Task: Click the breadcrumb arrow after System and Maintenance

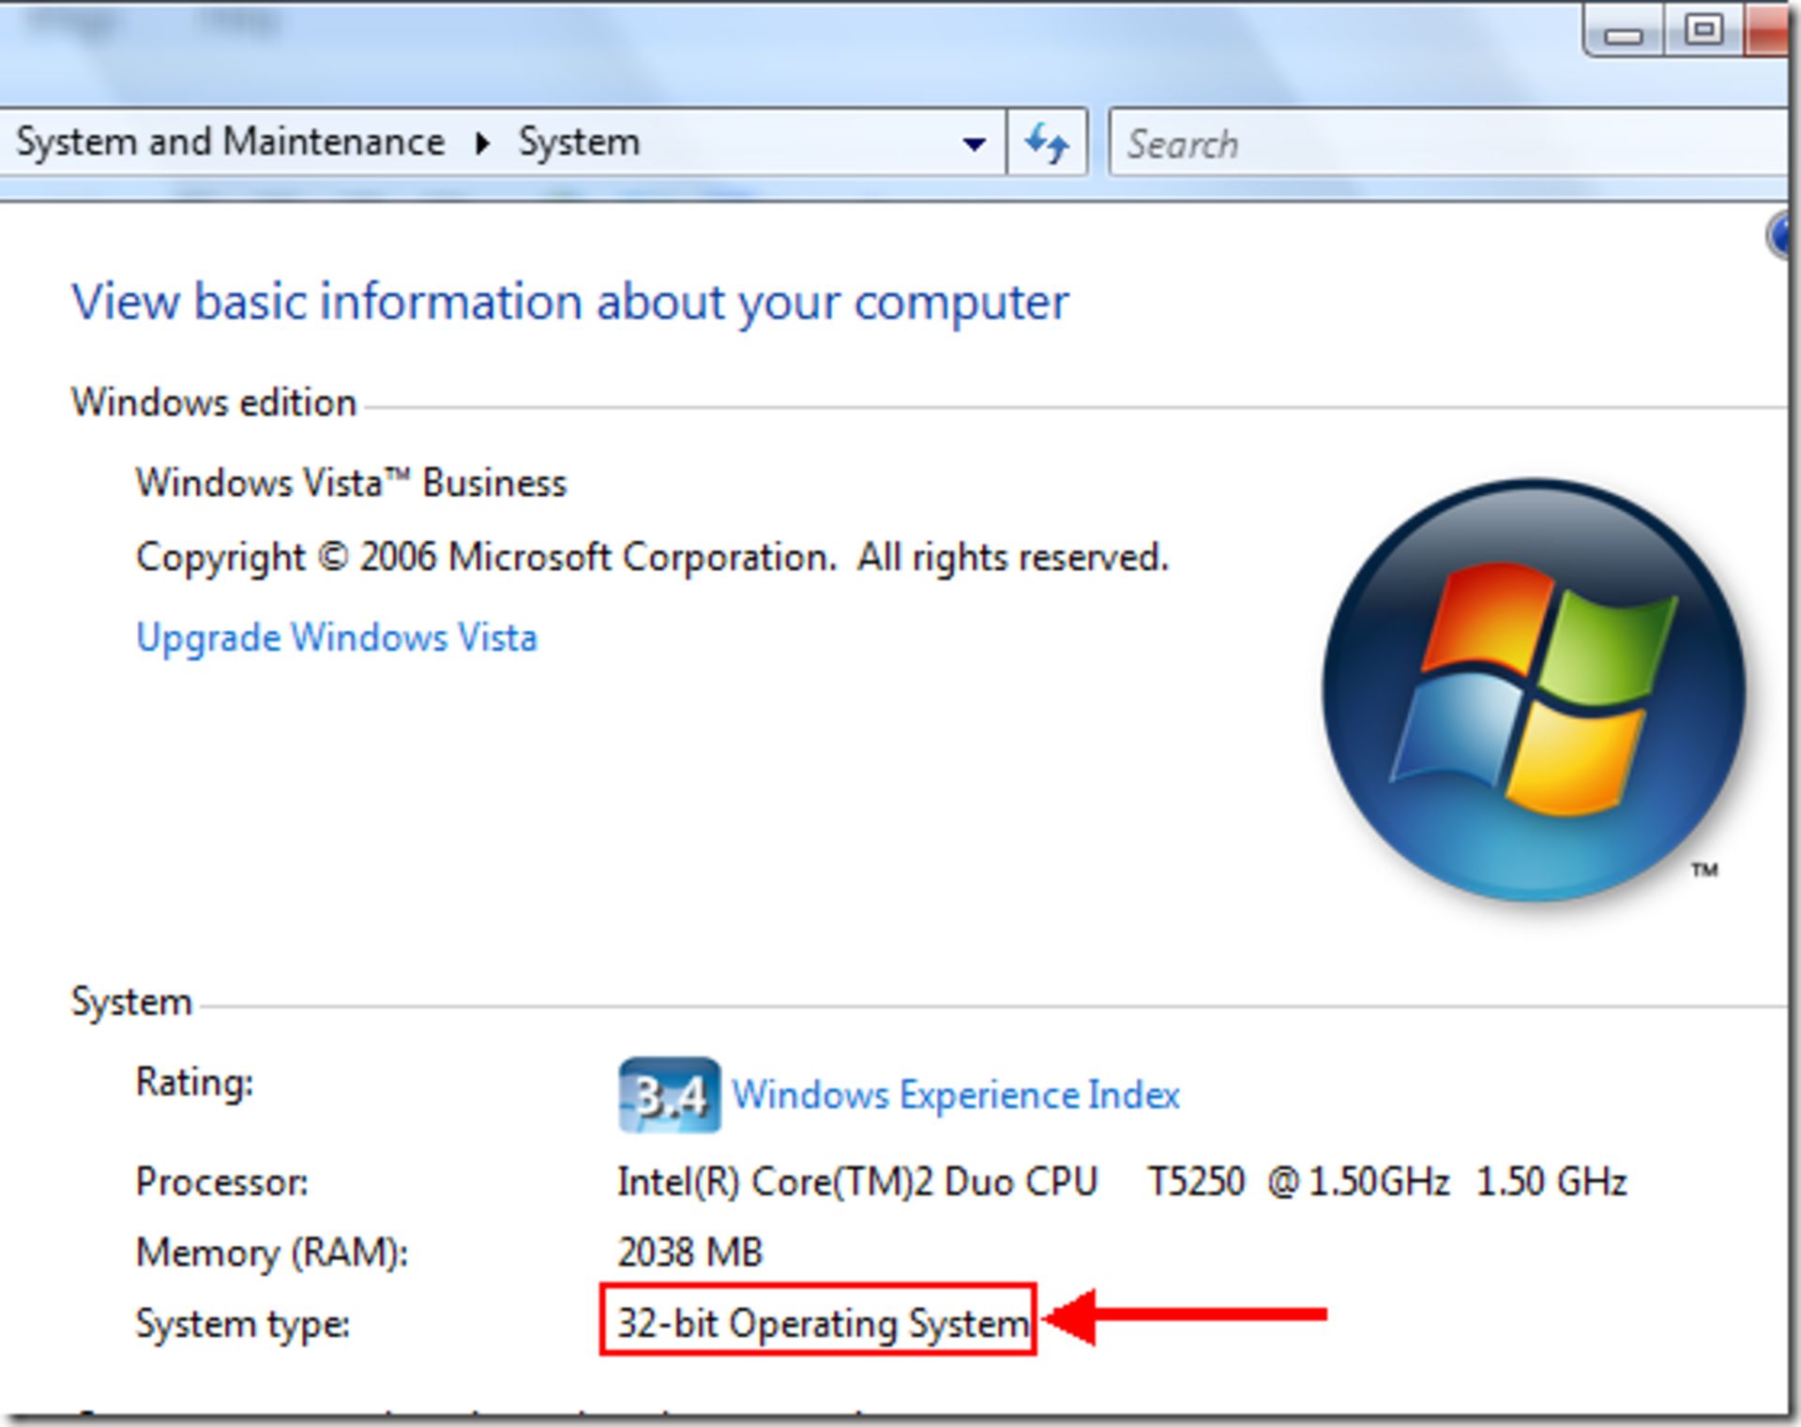Action: click(x=484, y=143)
